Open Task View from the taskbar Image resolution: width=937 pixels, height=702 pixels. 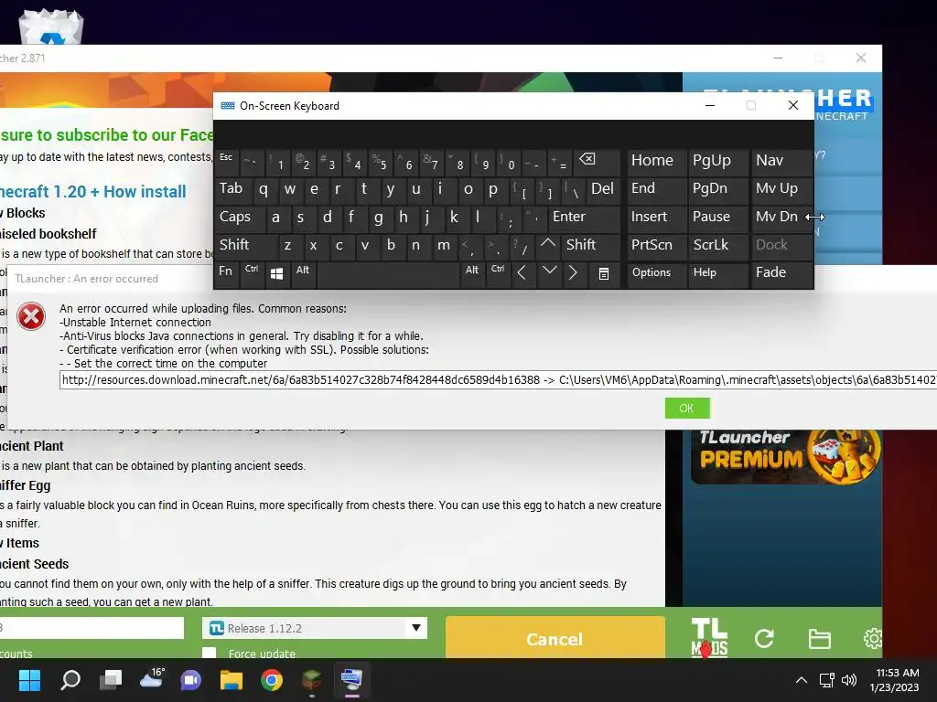111,680
